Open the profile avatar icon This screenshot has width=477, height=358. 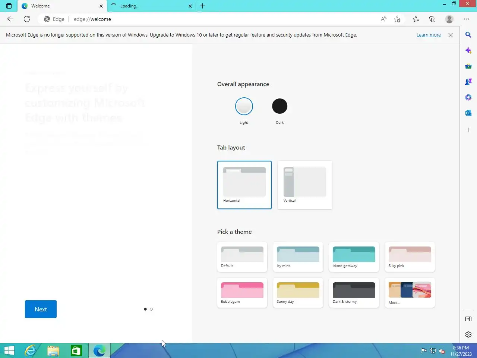(449, 19)
